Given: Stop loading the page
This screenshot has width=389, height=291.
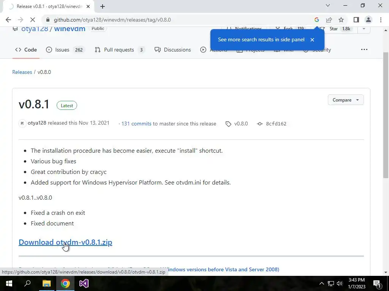Looking at the screenshot, I should tap(33, 20).
